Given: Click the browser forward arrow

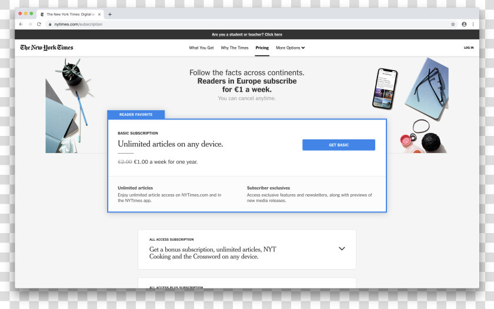Looking at the screenshot, I should [30, 24].
